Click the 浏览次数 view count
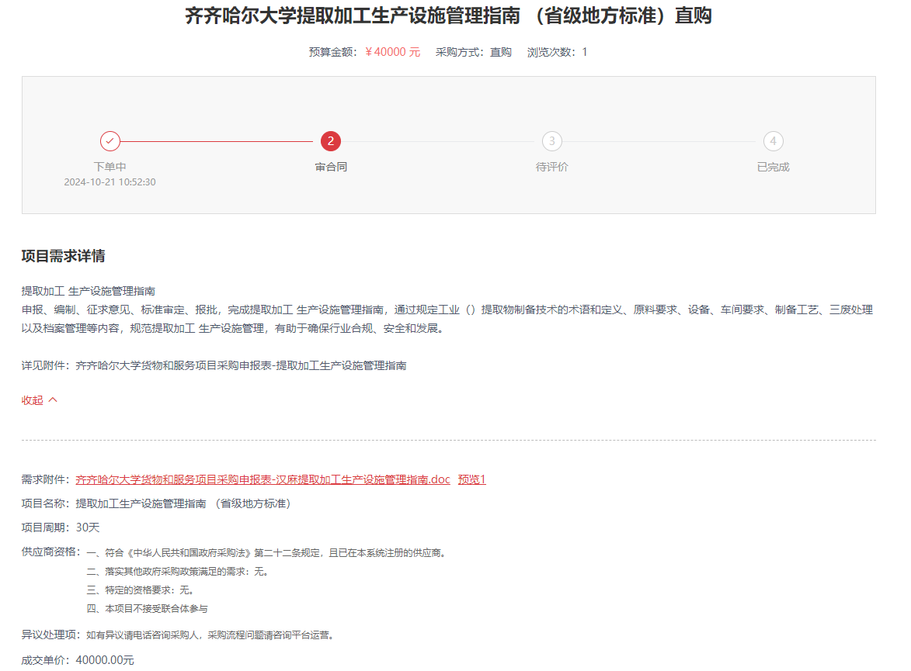 click(557, 52)
